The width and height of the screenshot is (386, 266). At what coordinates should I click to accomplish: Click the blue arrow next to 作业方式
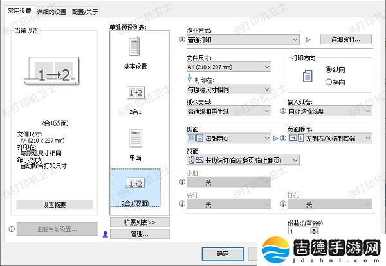[308, 40]
